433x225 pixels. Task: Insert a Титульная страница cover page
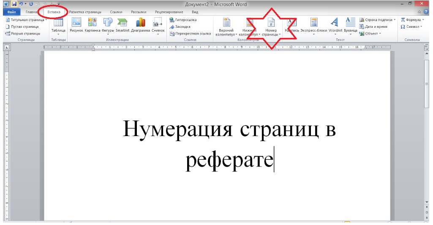(x=26, y=20)
